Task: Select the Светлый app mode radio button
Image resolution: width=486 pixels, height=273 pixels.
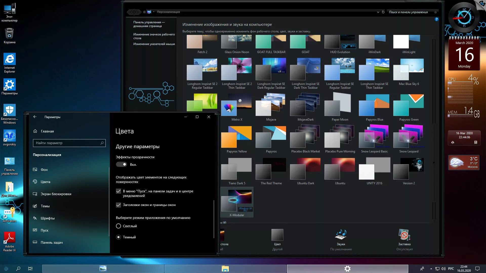Action: (118, 226)
